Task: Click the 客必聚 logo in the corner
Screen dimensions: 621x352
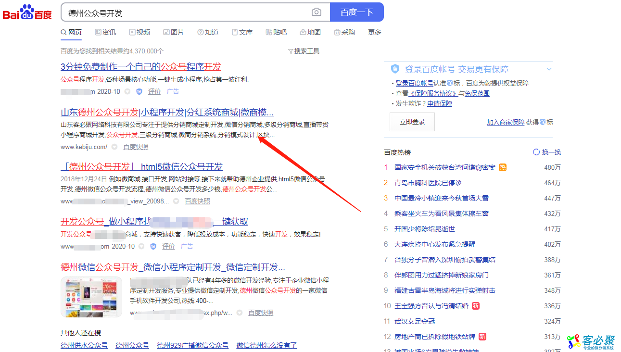Action: (x=591, y=342)
